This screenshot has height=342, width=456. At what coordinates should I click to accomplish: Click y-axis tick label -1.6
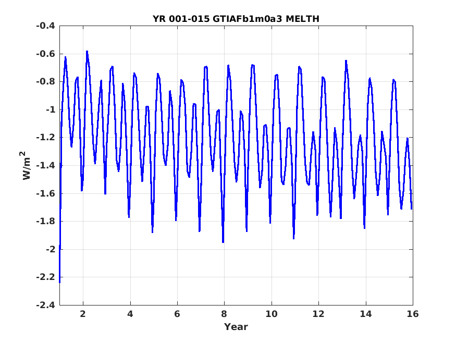pyautogui.click(x=45, y=193)
